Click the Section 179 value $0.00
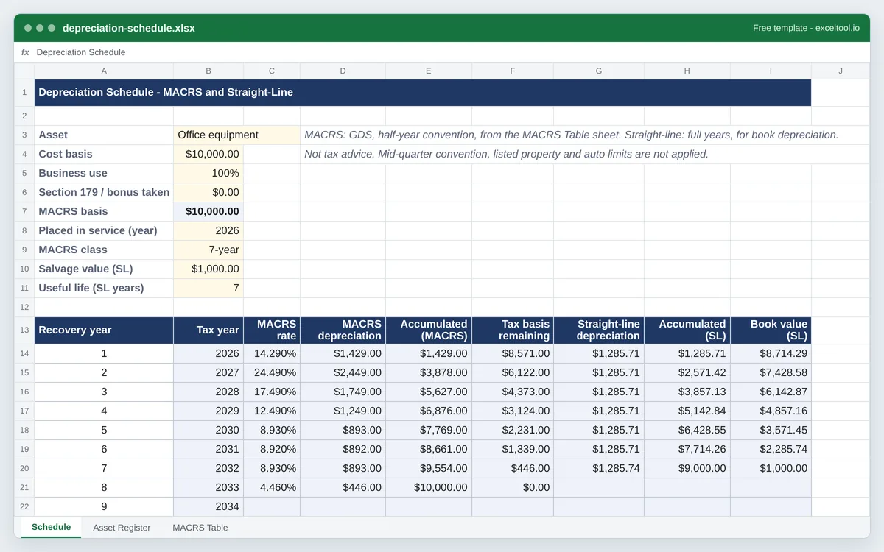Viewport: 884px width, 552px height. (208, 192)
